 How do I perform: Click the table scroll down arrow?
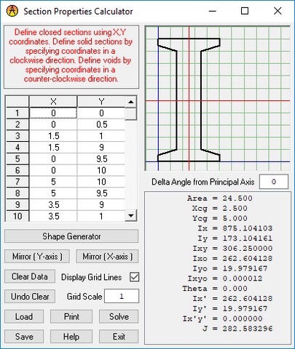pyautogui.click(x=131, y=215)
